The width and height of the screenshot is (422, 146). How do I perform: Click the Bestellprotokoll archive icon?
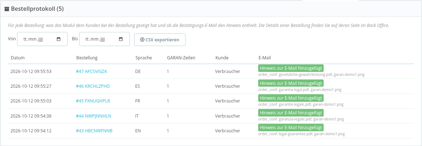[7, 9]
